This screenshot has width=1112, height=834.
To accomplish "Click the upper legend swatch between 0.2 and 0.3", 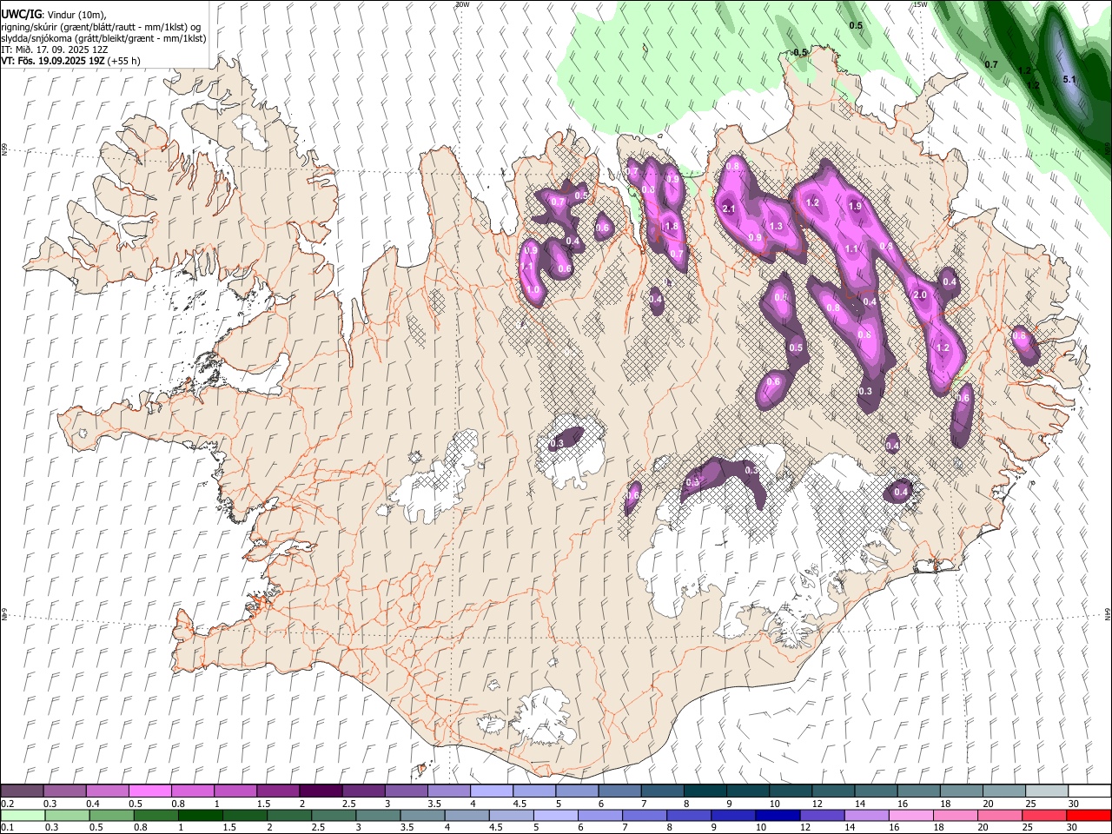I will pyautogui.click(x=23, y=791).
